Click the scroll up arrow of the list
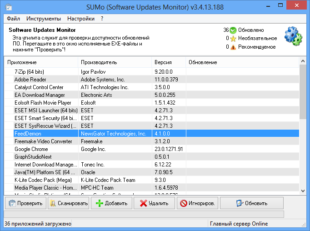This screenshot has width=310, height=231. (303, 61)
